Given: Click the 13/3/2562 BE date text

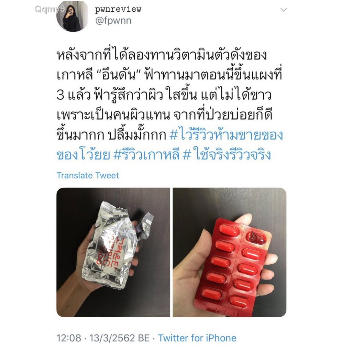Looking at the screenshot, I should coord(119,338).
